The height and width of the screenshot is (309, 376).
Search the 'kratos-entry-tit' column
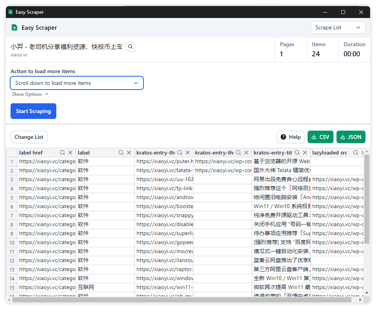[x=297, y=153]
